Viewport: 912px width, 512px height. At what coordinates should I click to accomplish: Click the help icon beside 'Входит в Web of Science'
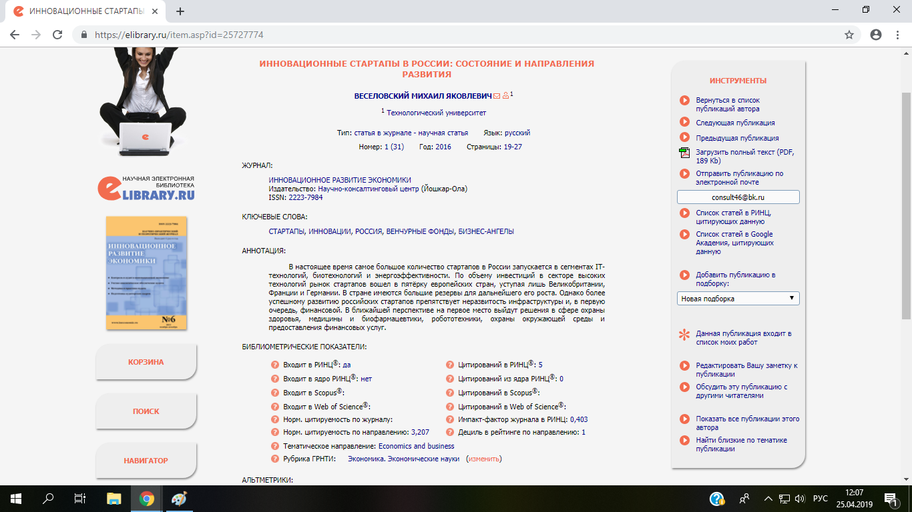click(x=275, y=406)
